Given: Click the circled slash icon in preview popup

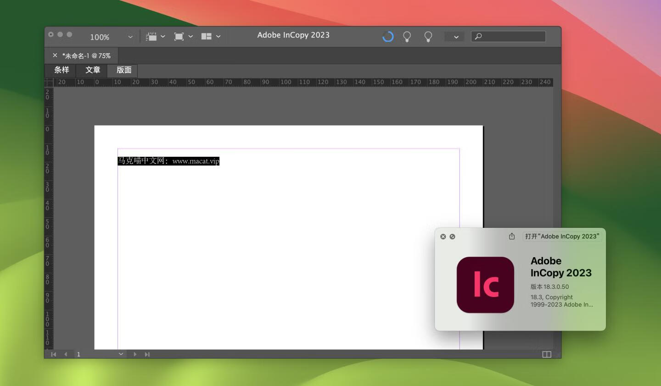Looking at the screenshot, I should [x=452, y=237].
